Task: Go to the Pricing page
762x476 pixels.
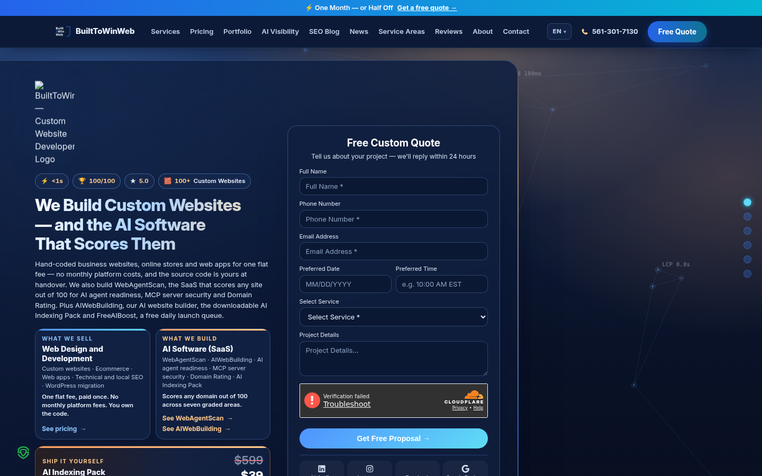Action: (x=202, y=32)
